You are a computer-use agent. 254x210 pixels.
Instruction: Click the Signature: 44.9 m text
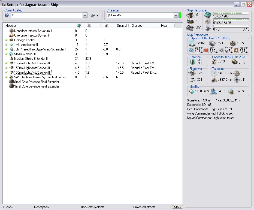point(198,100)
